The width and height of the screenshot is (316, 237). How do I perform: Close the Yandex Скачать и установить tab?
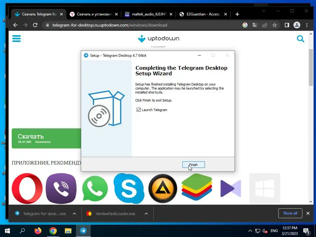[116, 14]
